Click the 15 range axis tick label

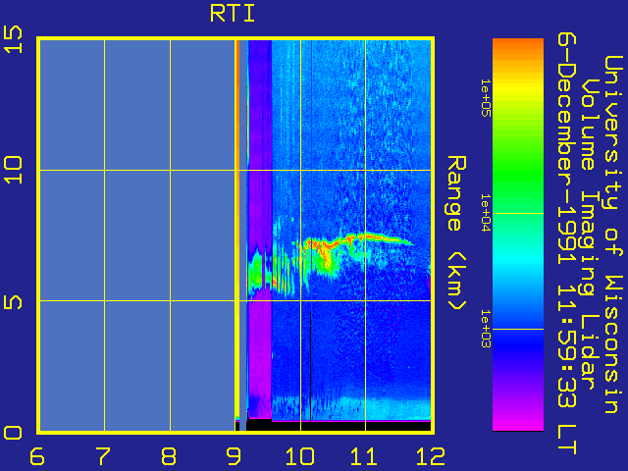coord(13,39)
